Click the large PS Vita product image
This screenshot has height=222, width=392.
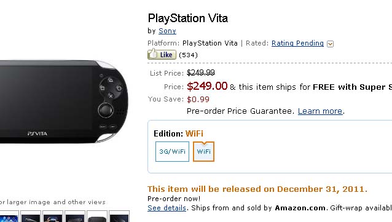coord(64,101)
